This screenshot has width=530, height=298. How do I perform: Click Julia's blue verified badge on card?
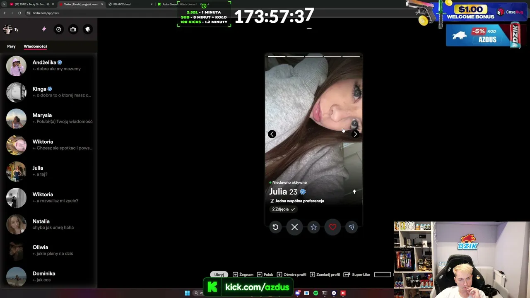pos(303,192)
